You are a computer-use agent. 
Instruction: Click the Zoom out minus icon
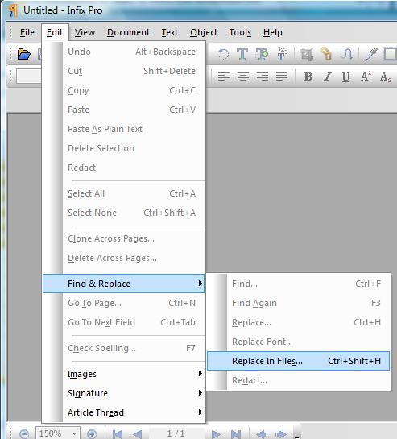pos(24,434)
